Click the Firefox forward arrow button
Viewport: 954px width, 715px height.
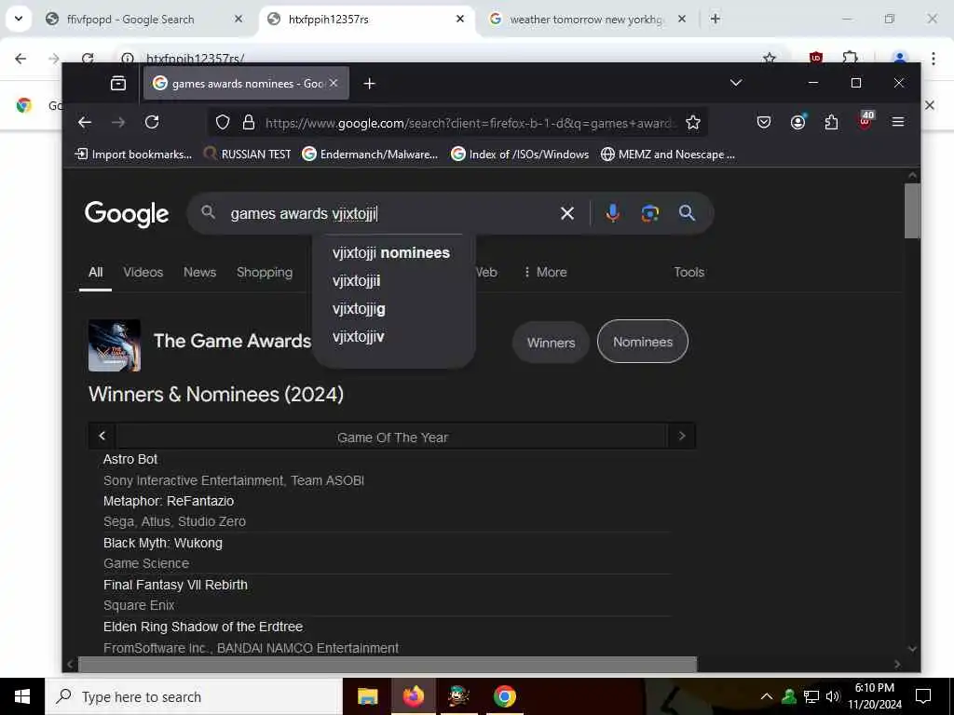pos(118,122)
